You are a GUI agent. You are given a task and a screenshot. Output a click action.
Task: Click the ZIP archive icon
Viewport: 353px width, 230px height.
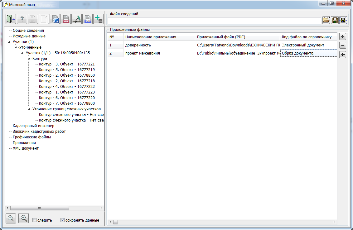pyautogui.click(x=88, y=19)
